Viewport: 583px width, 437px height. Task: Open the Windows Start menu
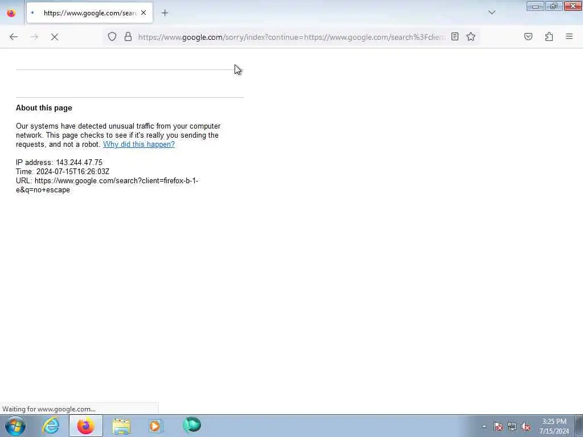pos(15,426)
